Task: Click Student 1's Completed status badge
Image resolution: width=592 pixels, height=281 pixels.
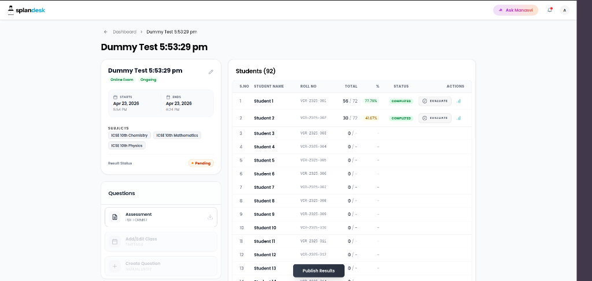Action: [401, 101]
